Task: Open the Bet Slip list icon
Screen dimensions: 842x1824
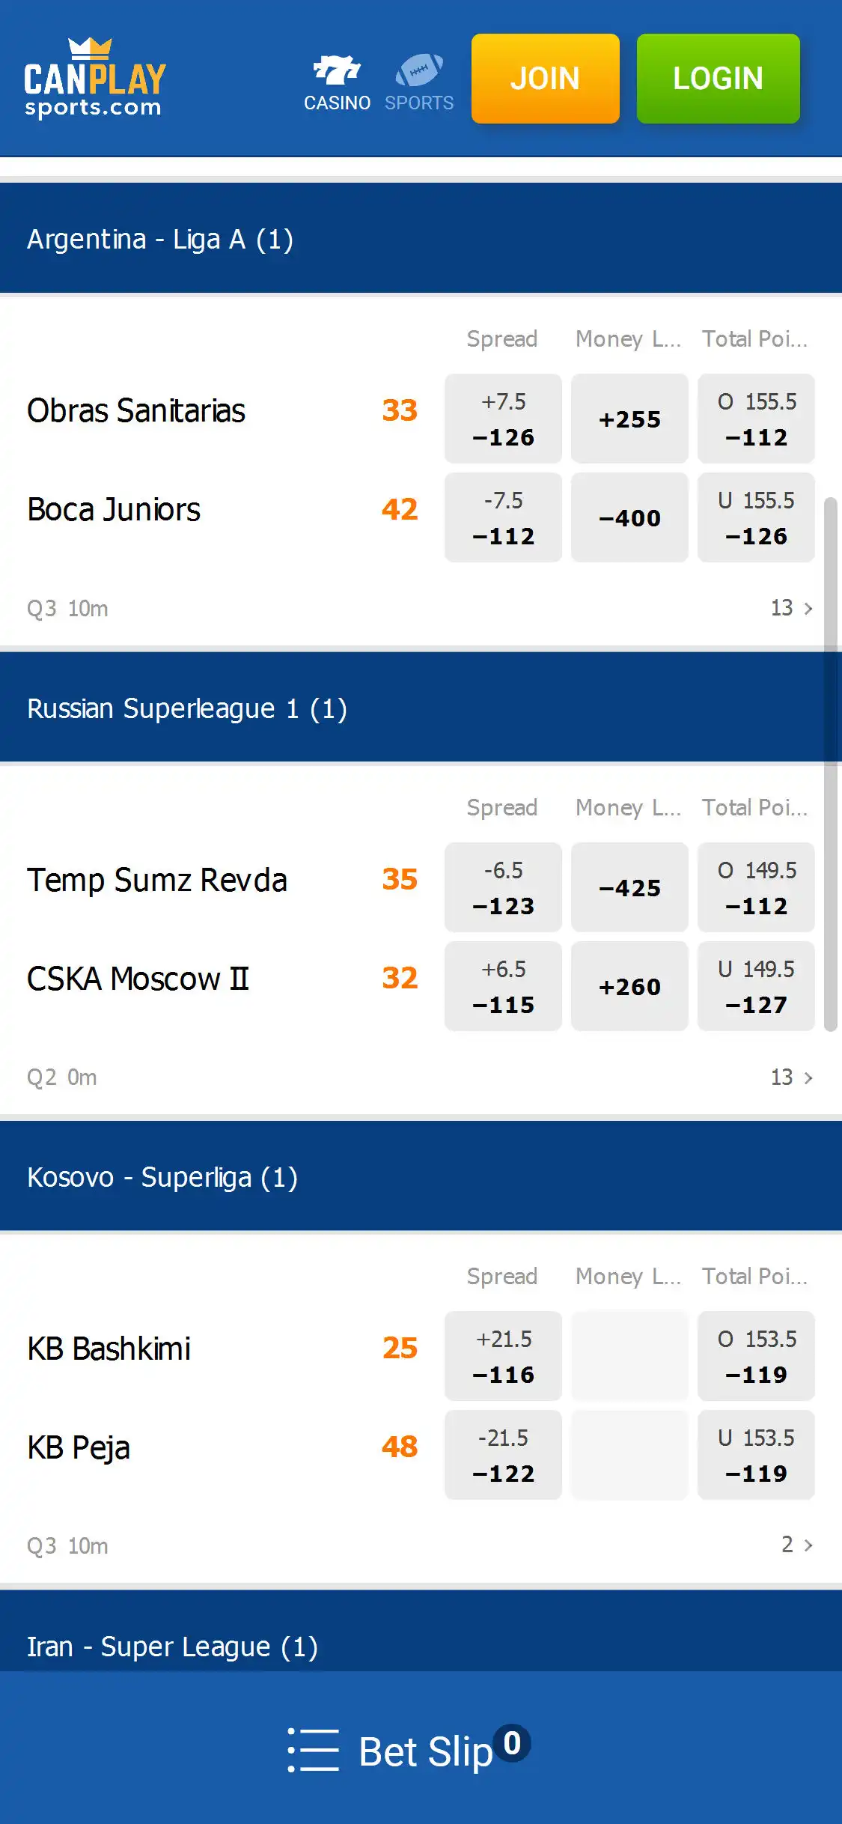Action: pos(314,1750)
